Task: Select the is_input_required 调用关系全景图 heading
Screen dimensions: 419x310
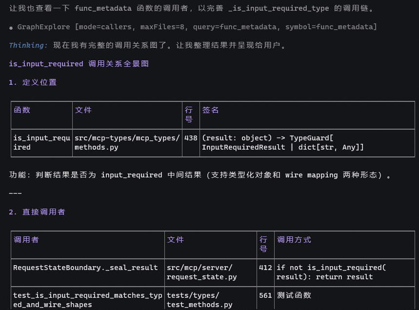Action: [x=79, y=64]
